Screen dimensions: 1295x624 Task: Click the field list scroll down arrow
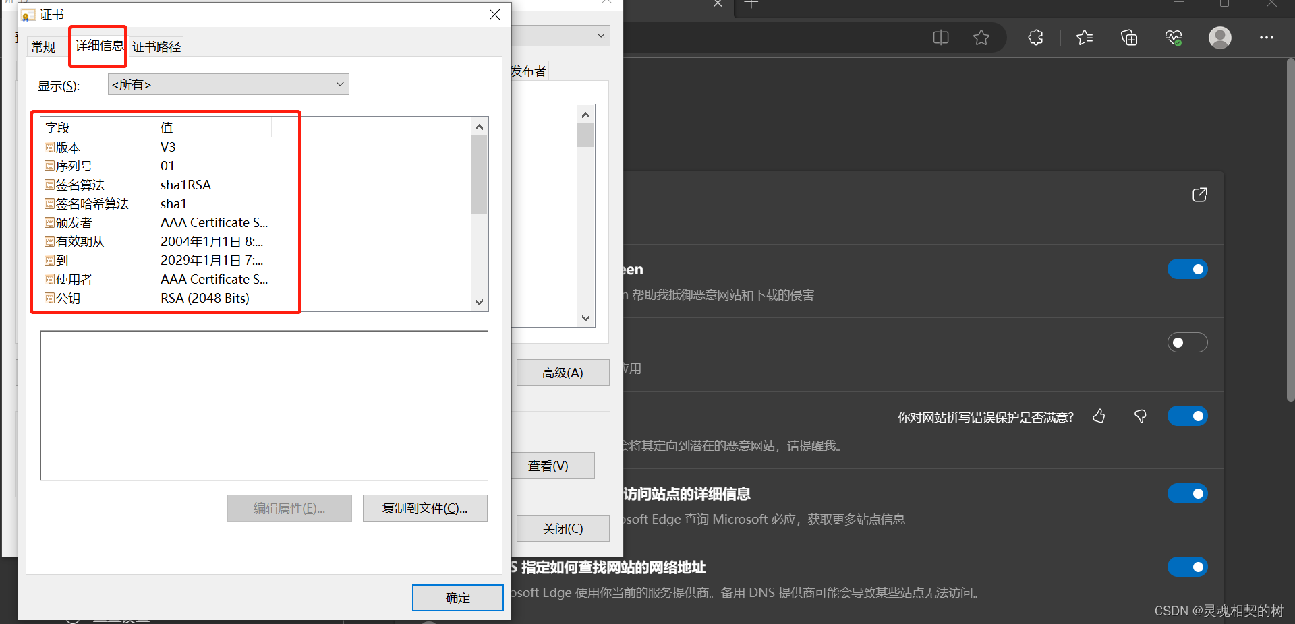point(479,302)
